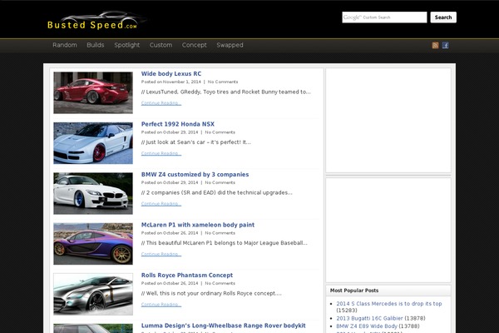The width and height of the screenshot is (499, 333).
Task: Open No Comments on Lexus RC post
Action: pyautogui.click(x=223, y=82)
